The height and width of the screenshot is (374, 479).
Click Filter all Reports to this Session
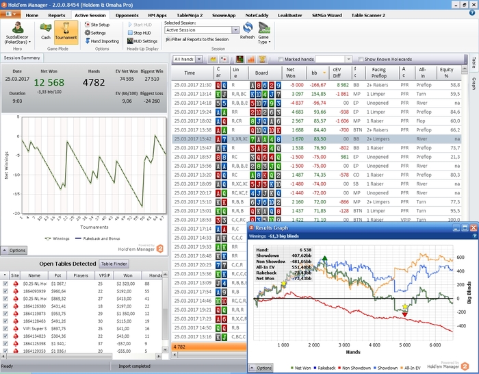tap(197, 39)
